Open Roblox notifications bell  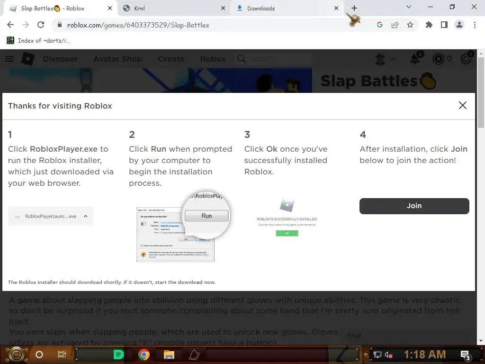pos(416,58)
